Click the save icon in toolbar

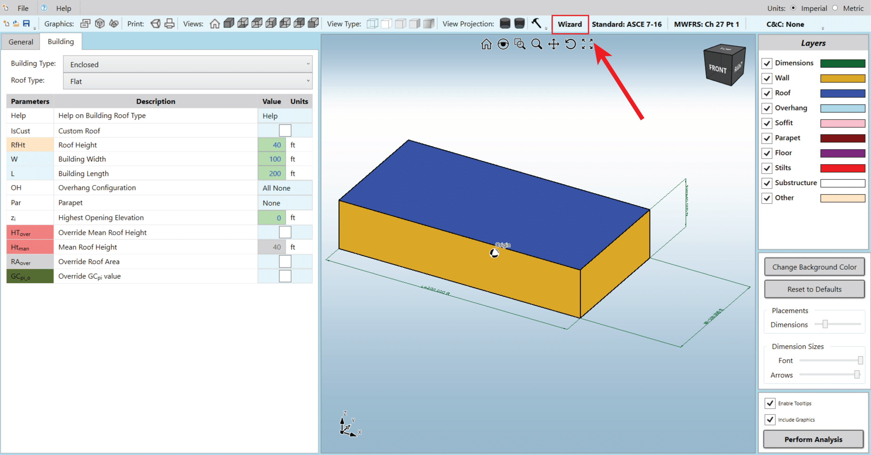tap(26, 23)
